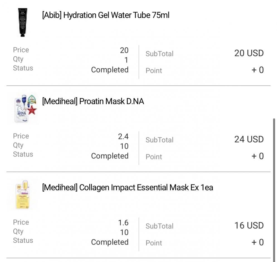This screenshot has height=262, width=277.
Task: Click the Point value for Proatin Mask
Action: click(258, 156)
